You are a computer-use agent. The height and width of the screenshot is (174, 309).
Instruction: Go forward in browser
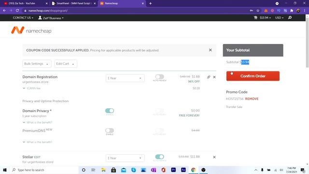click(x=11, y=11)
